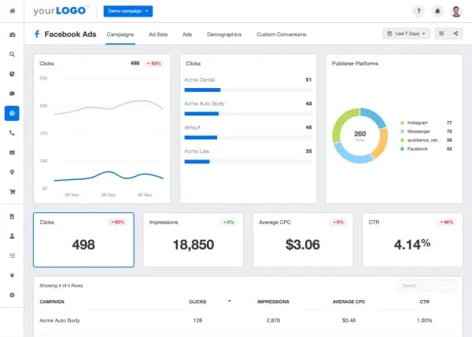Open the notifications bell icon
The height and width of the screenshot is (337, 472).
pyautogui.click(x=437, y=11)
